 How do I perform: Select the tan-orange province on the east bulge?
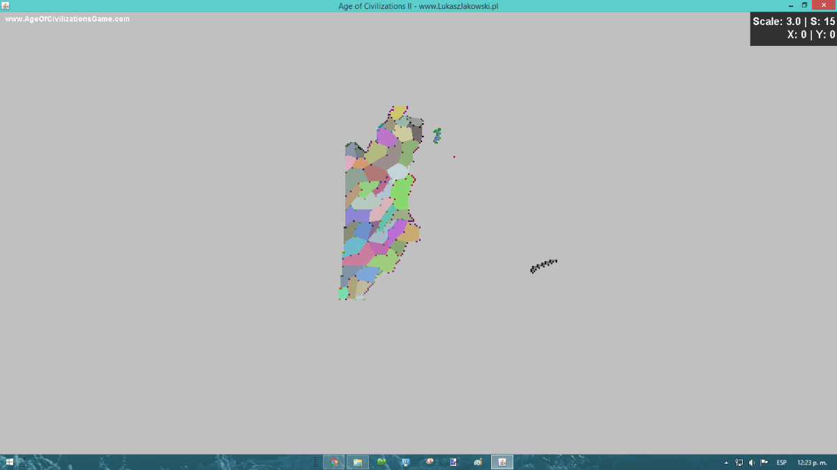coord(409,233)
